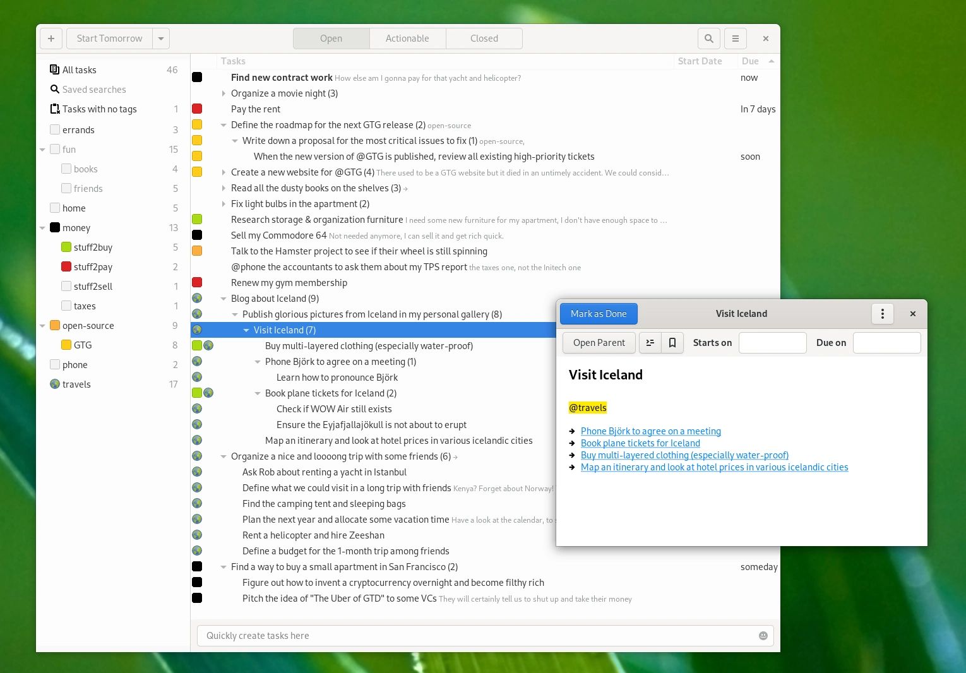
Task: Collapse the money tag group in the sidebar
Action: pyautogui.click(x=42, y=227)
